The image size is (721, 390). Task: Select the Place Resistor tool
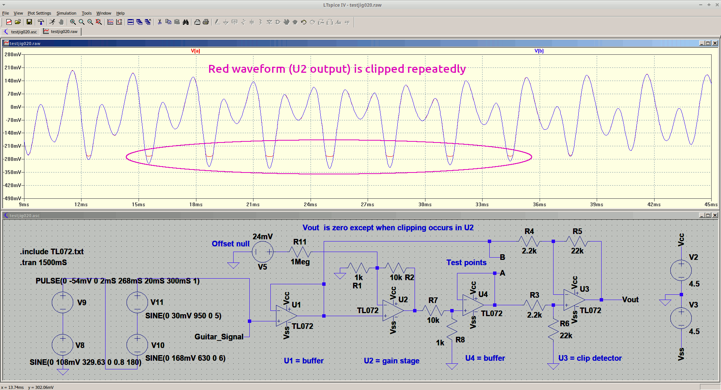click(x=243, y=22)
